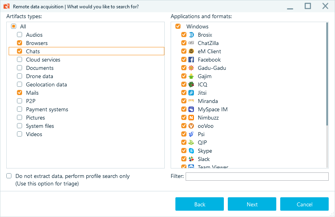335x217 pixels.
Task: Uncheck the eM Client checkbox
Action: pos(184,51)
